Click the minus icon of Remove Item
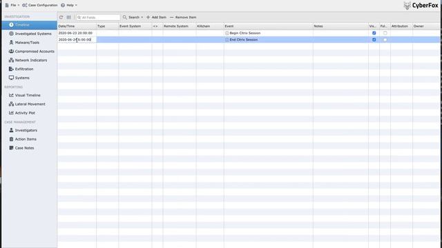The height and width of the screenshot is (248, 442). coord(172,17)
